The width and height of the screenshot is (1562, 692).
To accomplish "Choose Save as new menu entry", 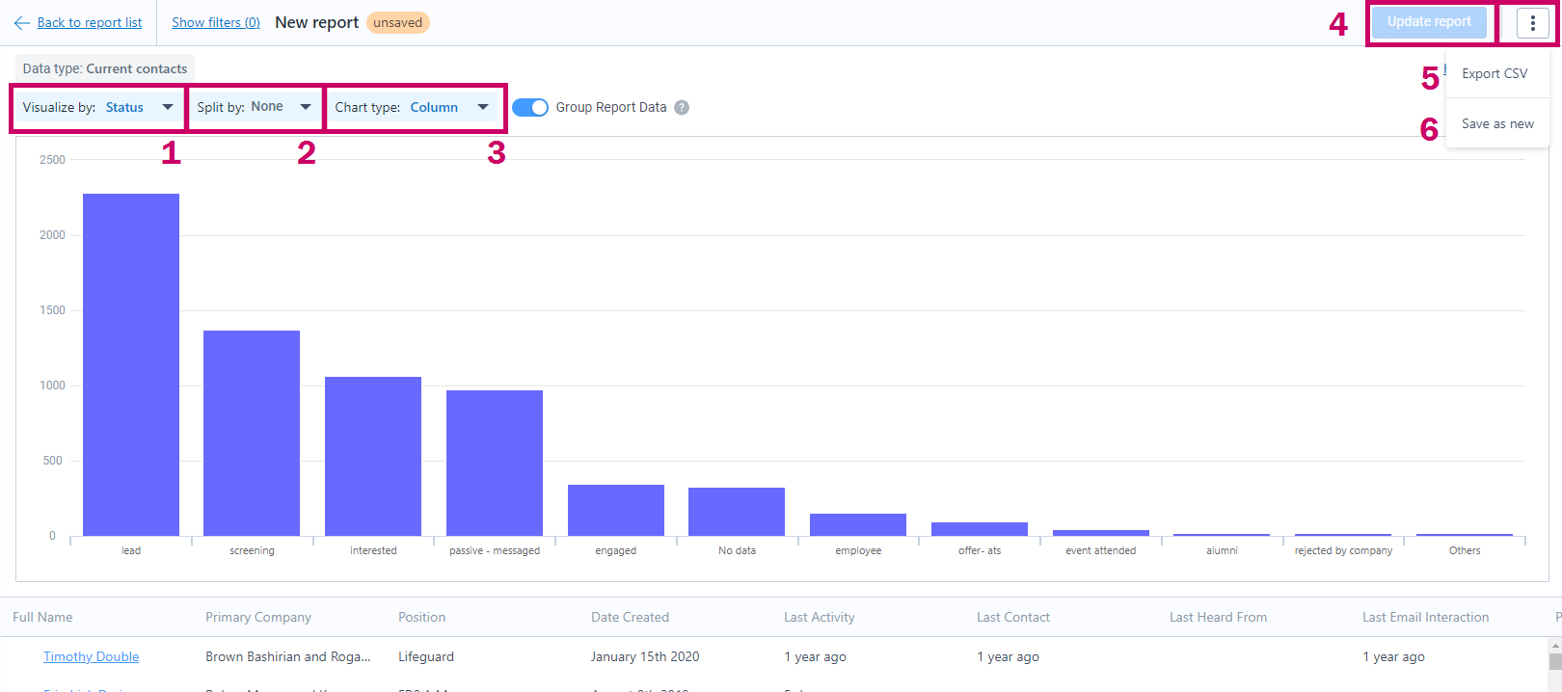I will tap(1497, 124).
